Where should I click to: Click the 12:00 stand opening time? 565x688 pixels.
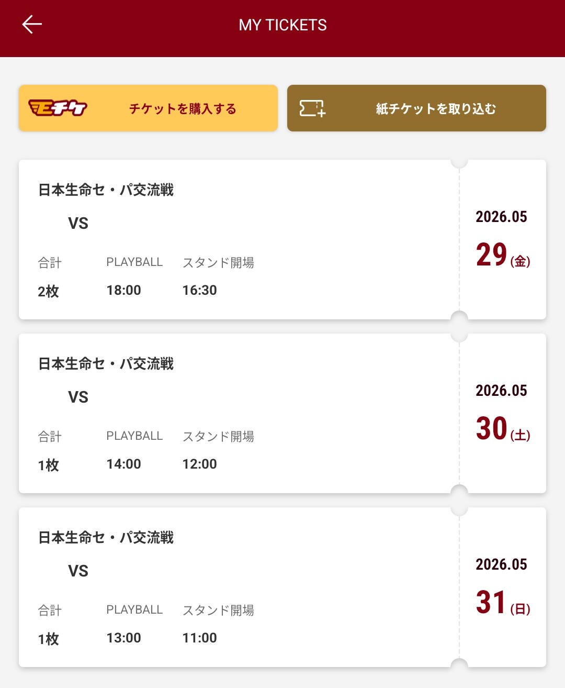[x=199, y=464]
